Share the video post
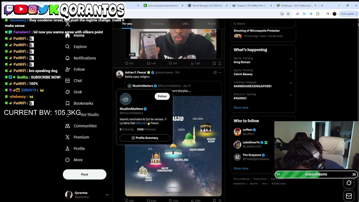 220,63
